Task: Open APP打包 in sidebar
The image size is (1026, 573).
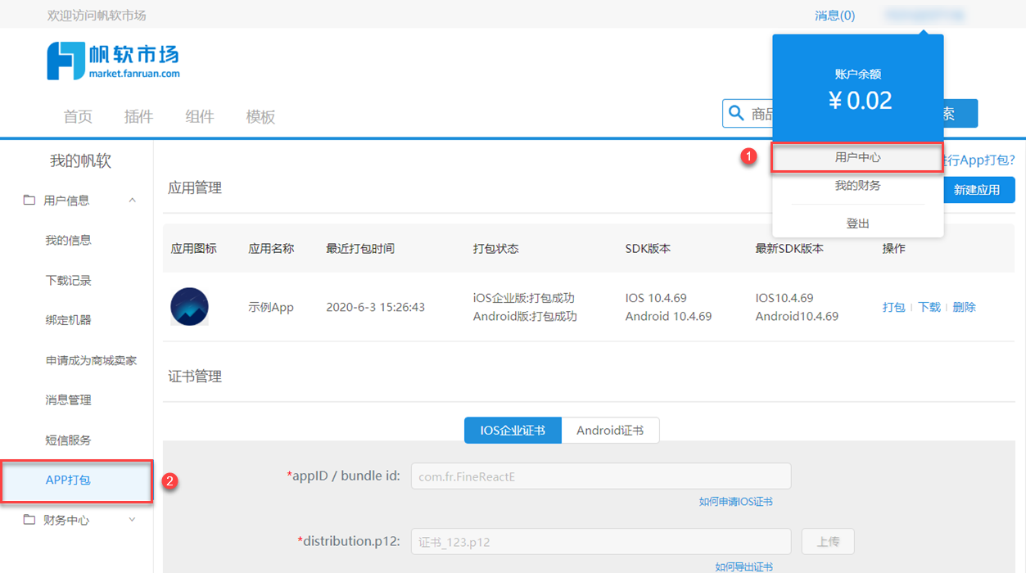Action: click(76, 481)
